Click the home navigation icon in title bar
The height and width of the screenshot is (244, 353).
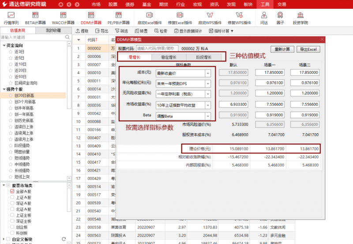(x=61, y=4)
